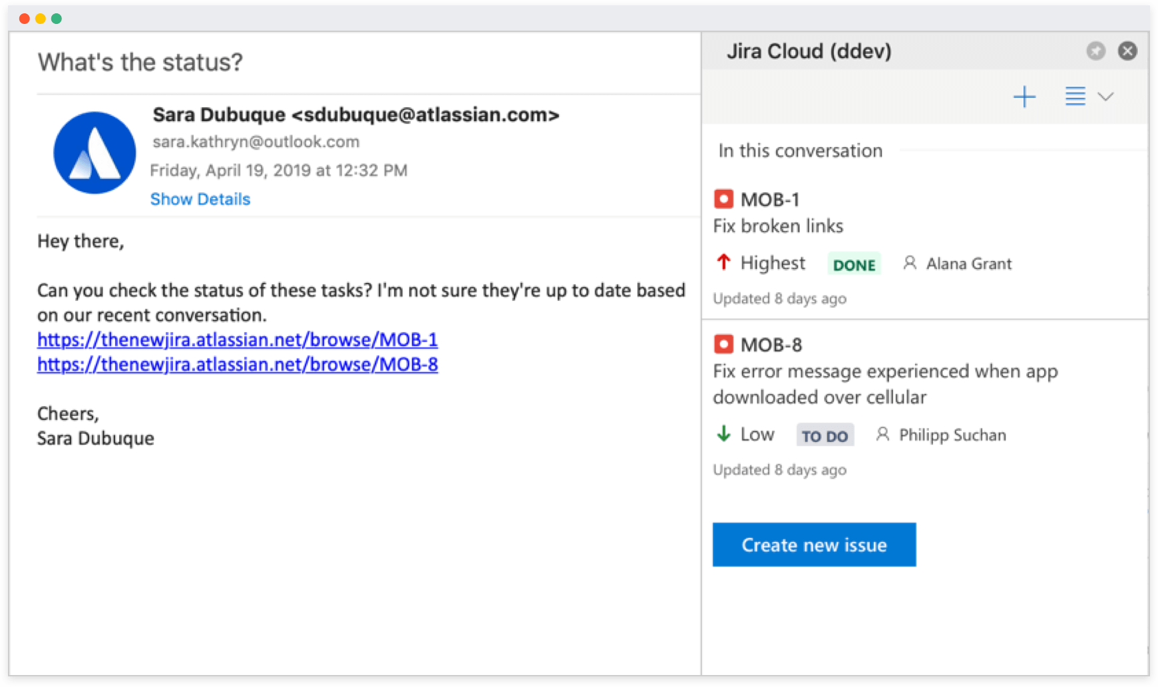Show Details for the sender's message header
Viewport: 1158px width, 687px height.
[200, 198]
